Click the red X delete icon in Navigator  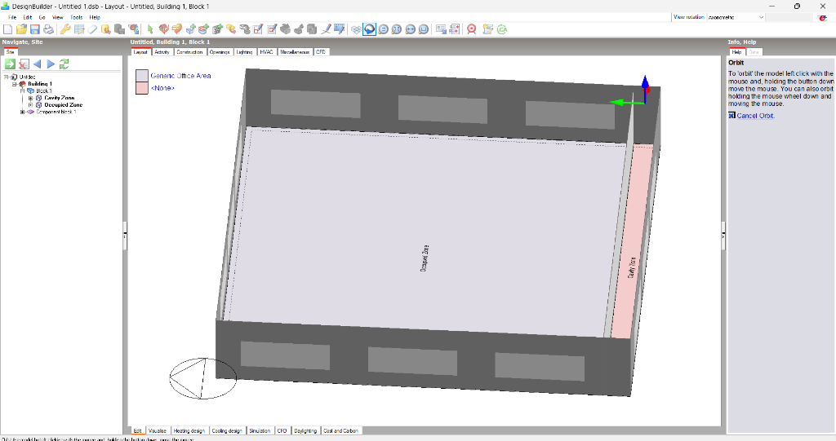pos(24,64)
